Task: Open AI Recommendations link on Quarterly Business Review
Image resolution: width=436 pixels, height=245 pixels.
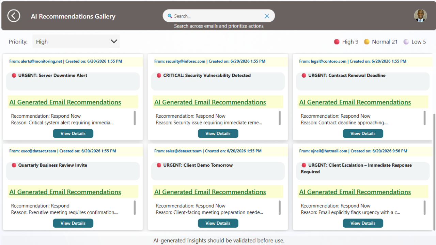Action: [x=65, y=192]
